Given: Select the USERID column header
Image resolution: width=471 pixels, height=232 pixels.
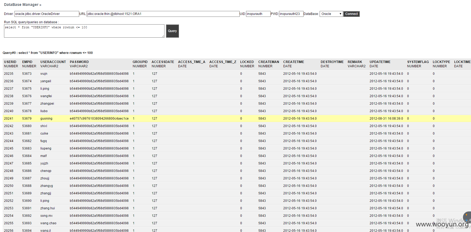Looking at the screenshot, I should pyautogui.click(x=10, y=62).
